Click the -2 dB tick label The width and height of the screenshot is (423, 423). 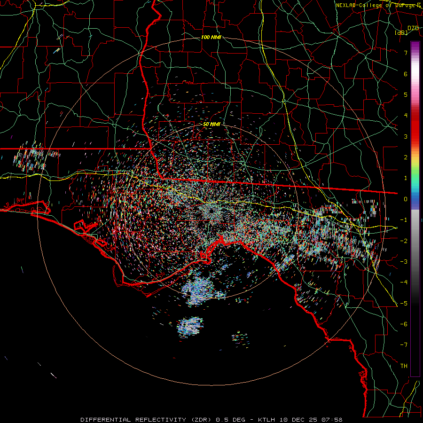click(x=404, y=241)
